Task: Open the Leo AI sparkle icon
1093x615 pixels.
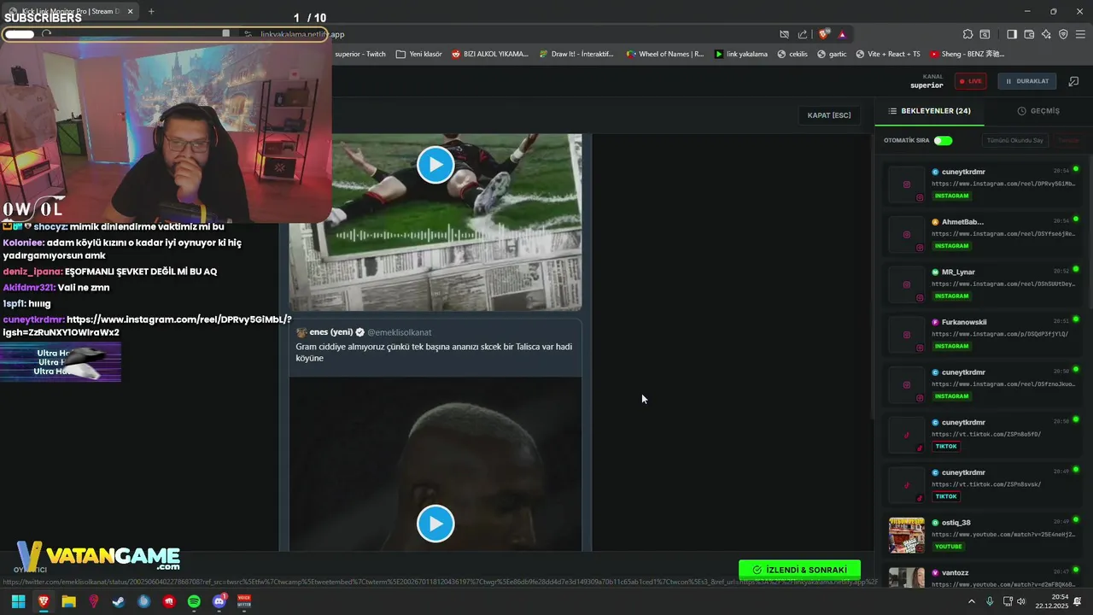Action: pyautogui.click(x=1046, y=34)
